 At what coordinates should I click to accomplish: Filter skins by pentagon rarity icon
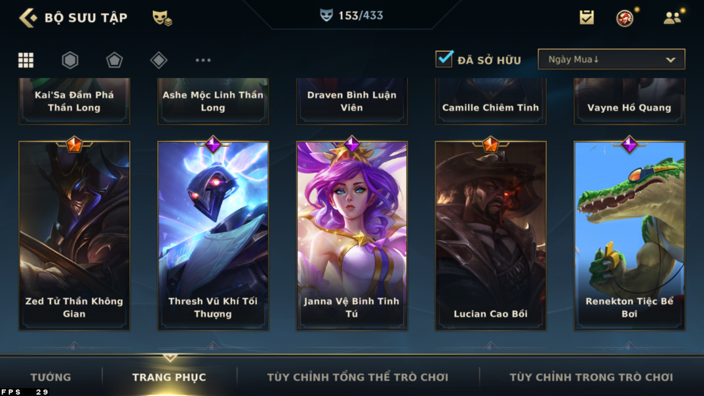click(x=115, y=60)
